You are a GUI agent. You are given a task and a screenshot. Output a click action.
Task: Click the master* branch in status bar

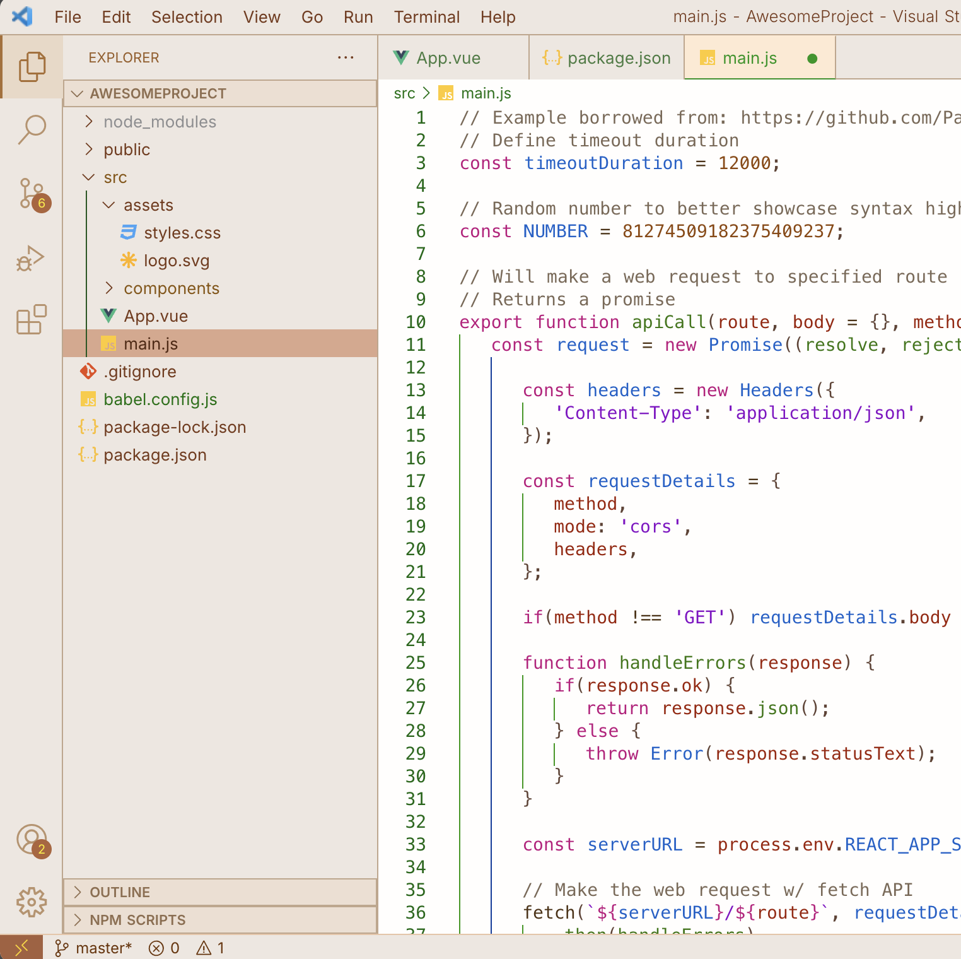93,948
